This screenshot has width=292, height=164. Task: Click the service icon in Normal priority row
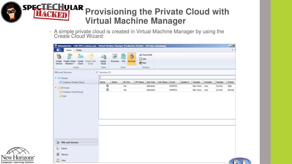point(108,90)
